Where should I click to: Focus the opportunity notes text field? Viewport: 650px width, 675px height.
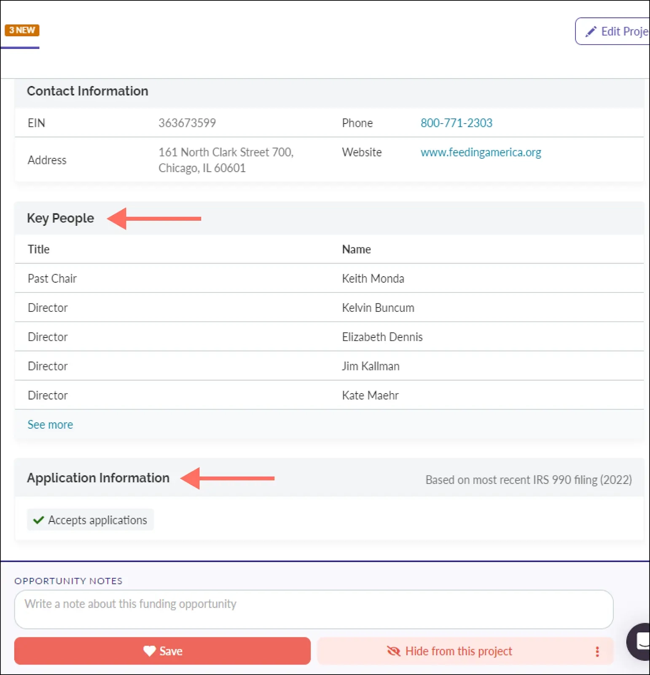[x=314, y=609]
